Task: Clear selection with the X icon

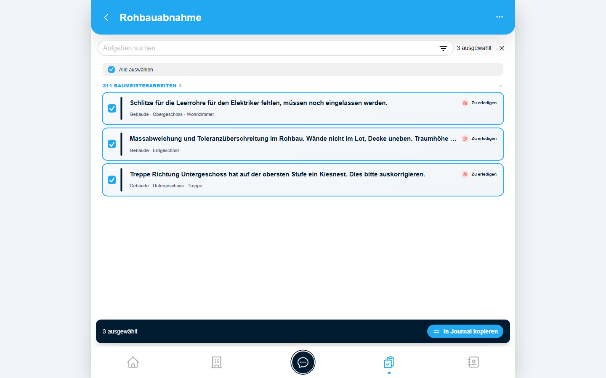Action: pyautogui.click(x=502, y=48)
